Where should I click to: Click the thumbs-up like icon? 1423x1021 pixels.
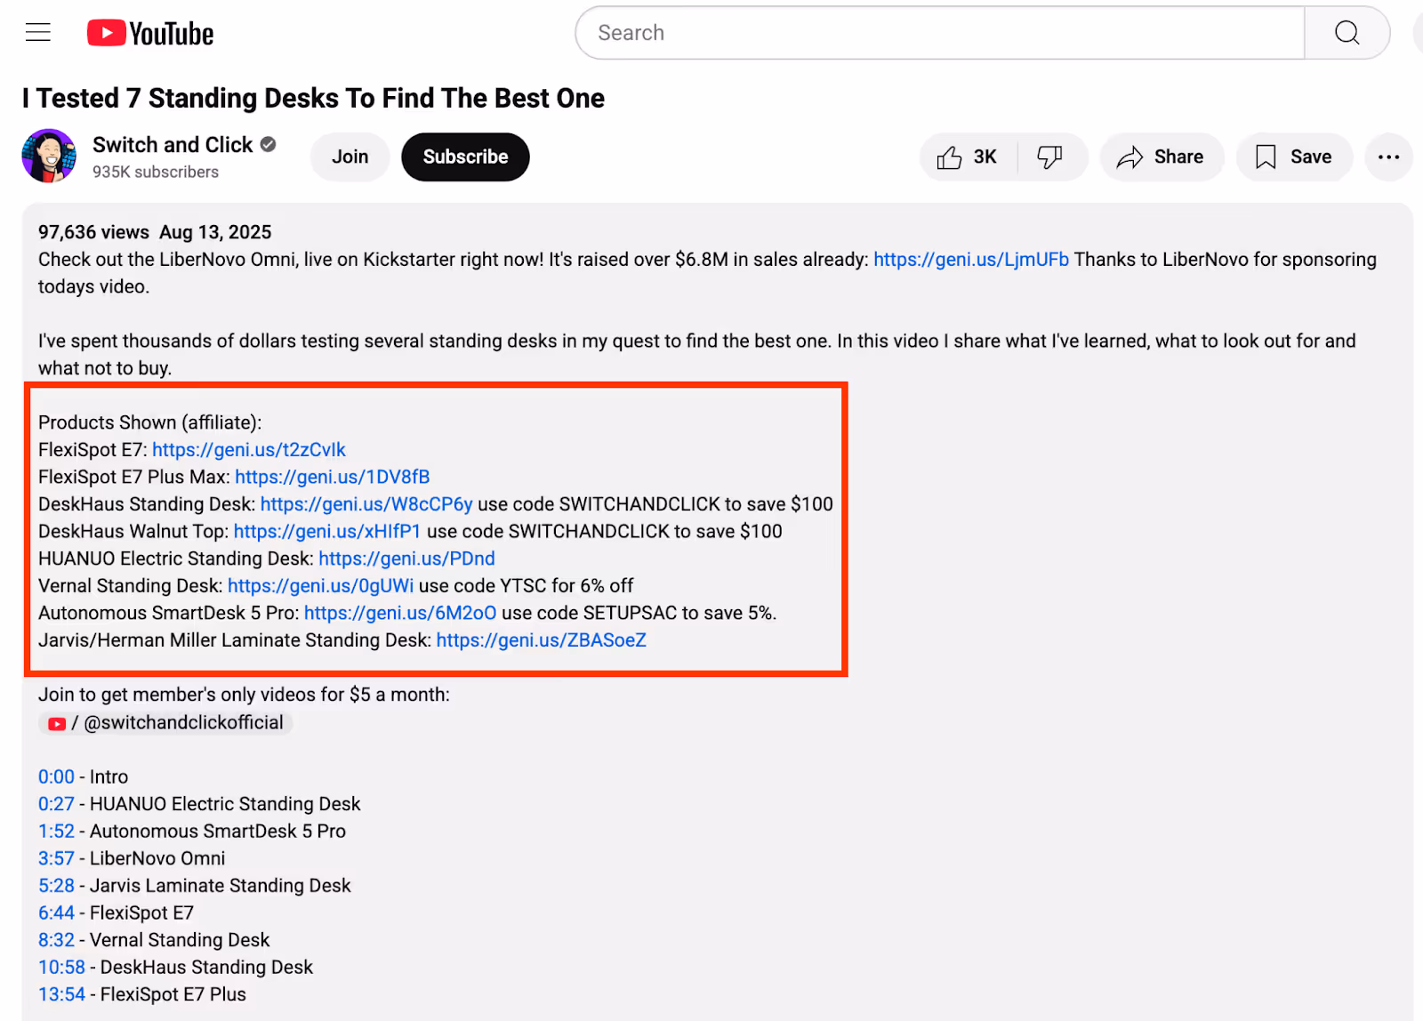pyautogui.click(x=951, y=157)
